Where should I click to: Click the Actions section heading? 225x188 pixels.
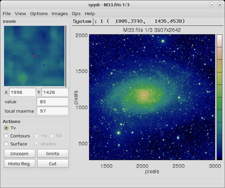pyautogui.click(x=11, y=121)
